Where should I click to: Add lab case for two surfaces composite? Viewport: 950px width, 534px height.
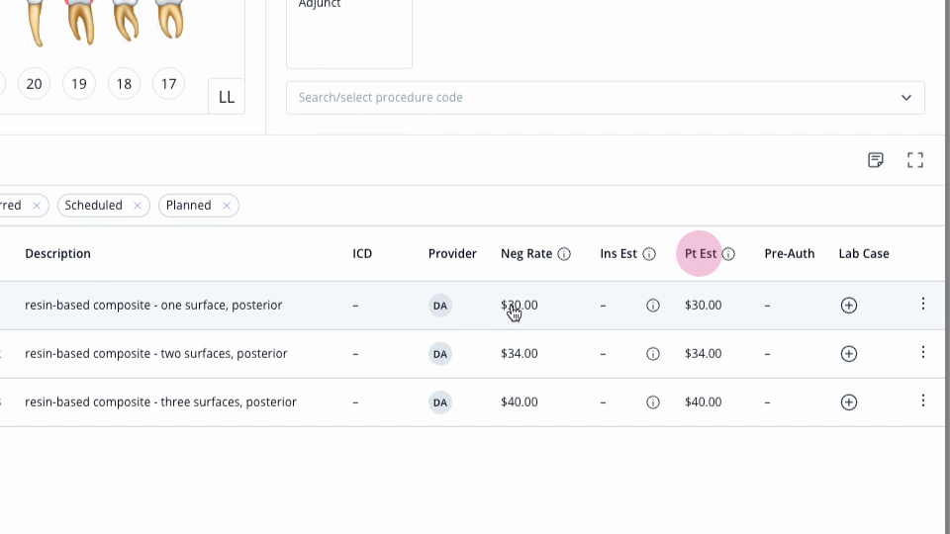click(849, 354)
